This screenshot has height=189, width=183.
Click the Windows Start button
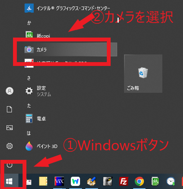click(x=9, y=181)
